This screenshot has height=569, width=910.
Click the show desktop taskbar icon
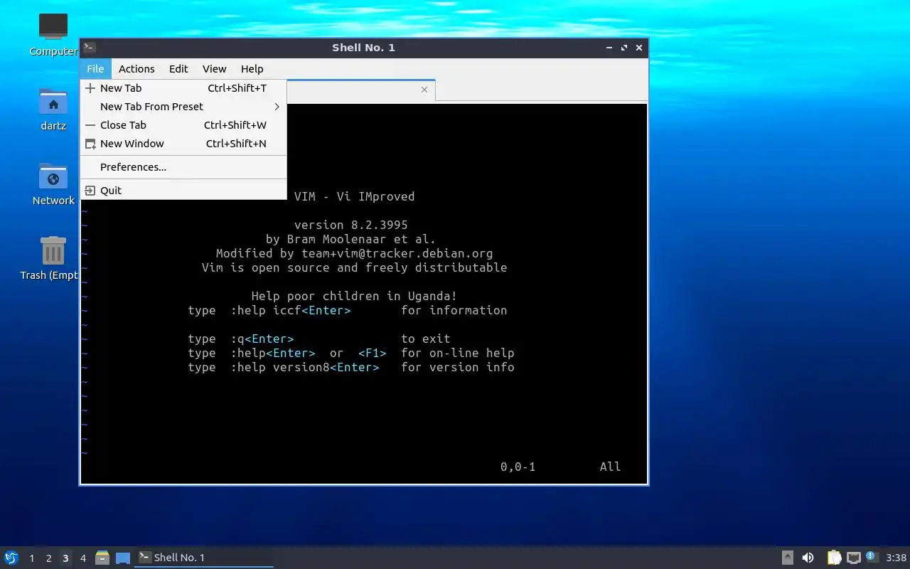123,558
